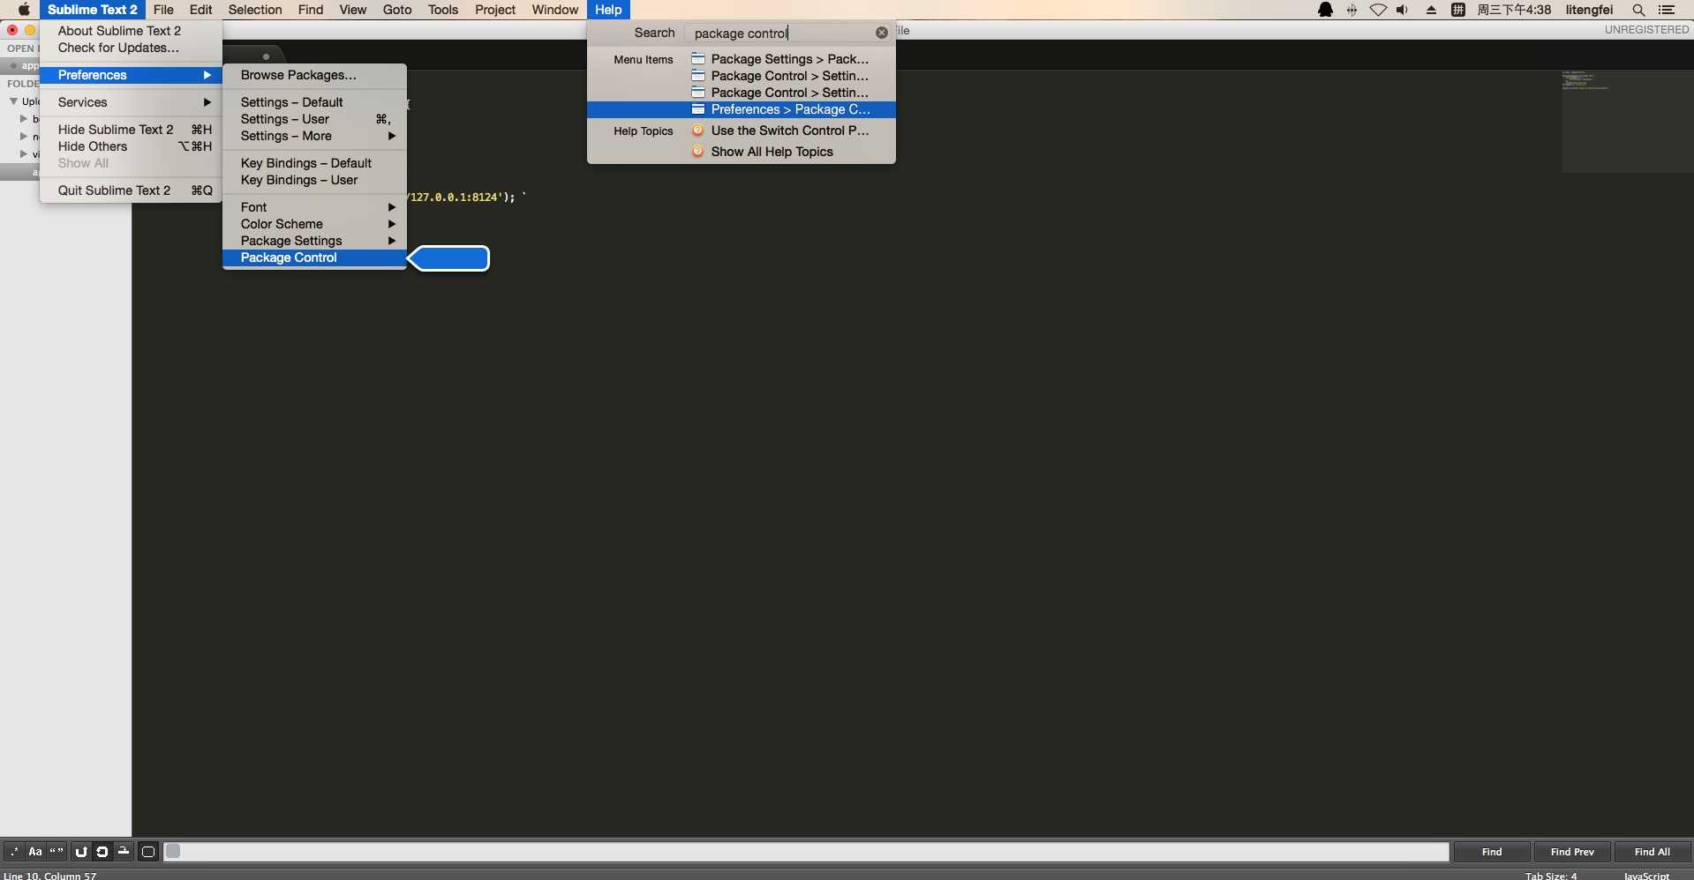
Task: Open the Wi-Fi status menu
Action: [1378, 10]
